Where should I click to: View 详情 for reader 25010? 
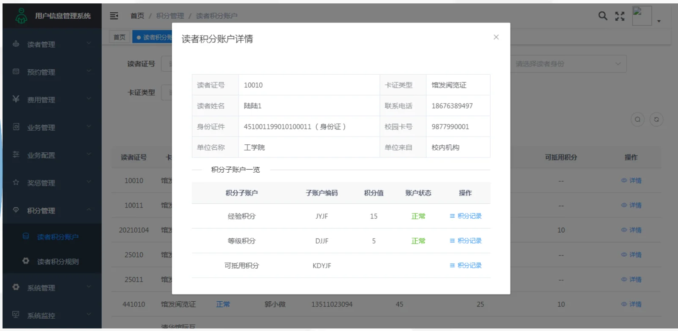631,255
